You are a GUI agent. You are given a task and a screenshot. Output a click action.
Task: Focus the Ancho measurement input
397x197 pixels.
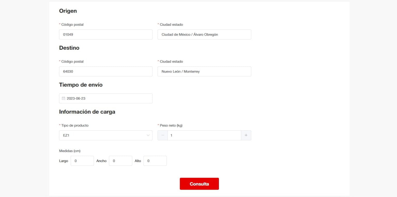[120, 161]
